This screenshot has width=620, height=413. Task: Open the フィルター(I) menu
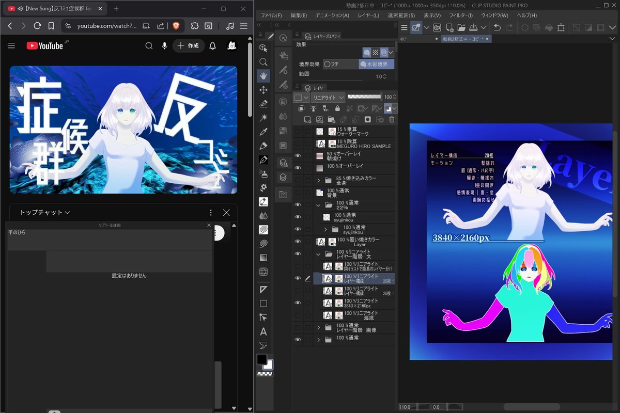(x=460, y=15)
